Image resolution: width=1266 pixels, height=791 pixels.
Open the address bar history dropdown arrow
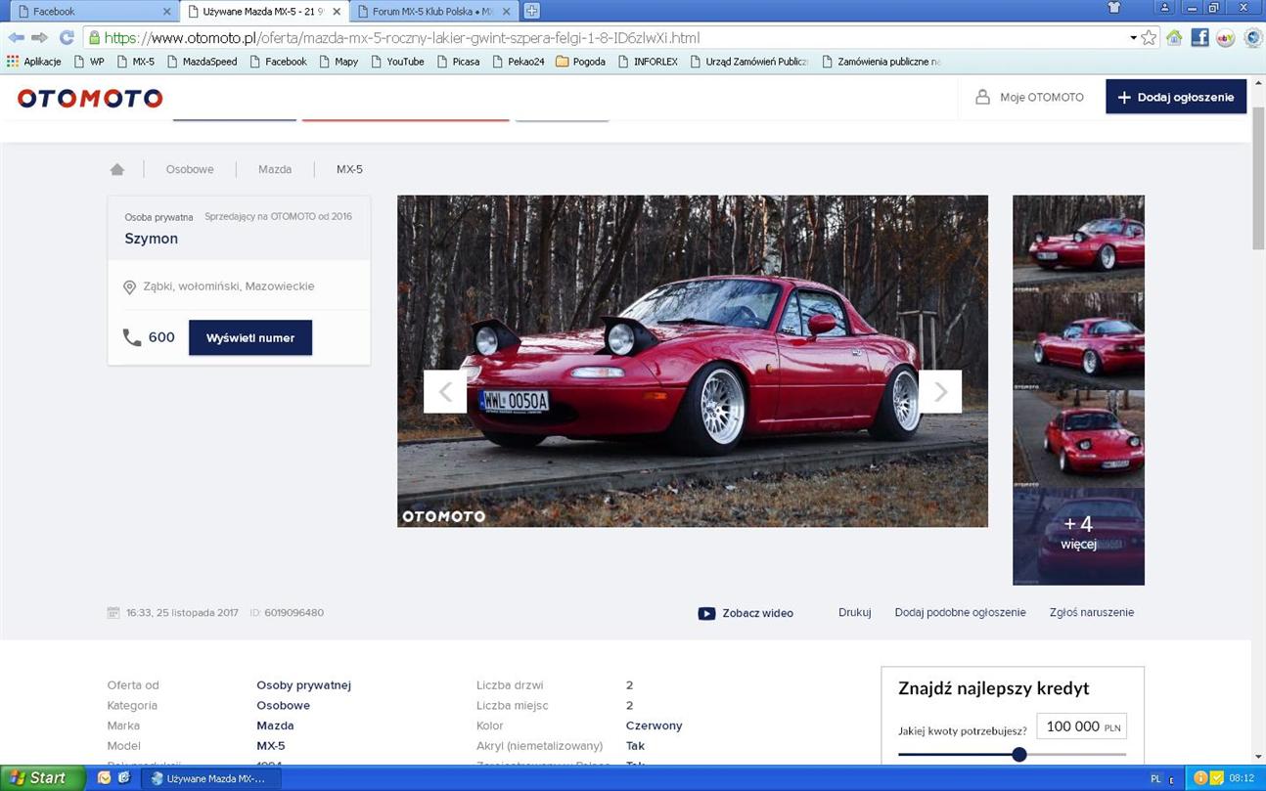(x=1133, y=38)
